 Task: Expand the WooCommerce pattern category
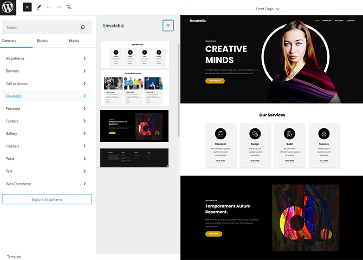[46, 184]
